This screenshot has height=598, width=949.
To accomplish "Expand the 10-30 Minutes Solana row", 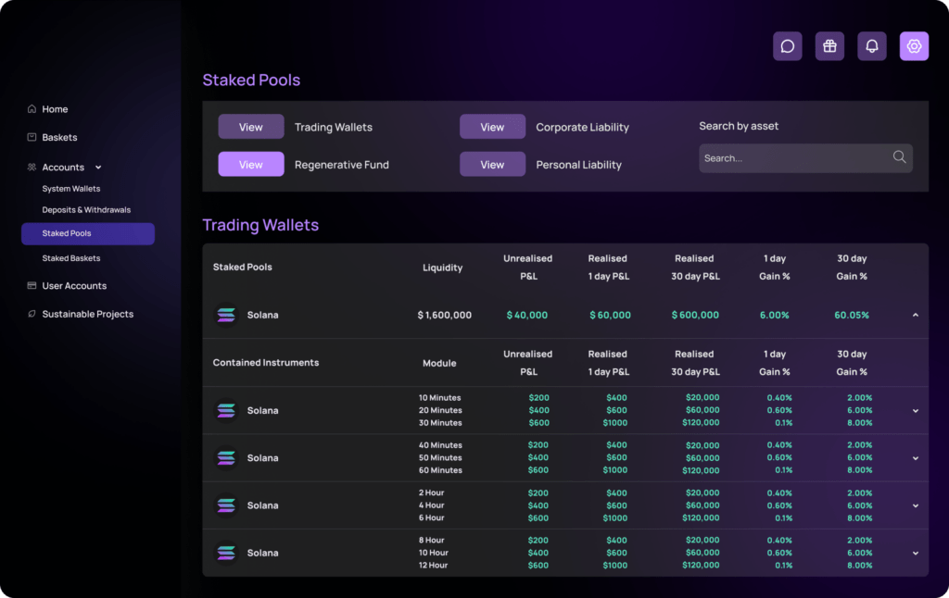I will [x=915, y=411].
